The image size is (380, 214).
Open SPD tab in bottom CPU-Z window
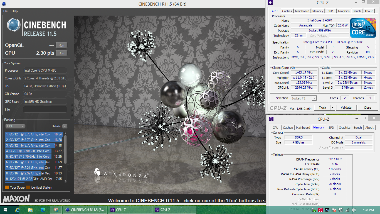pos(331,128)
